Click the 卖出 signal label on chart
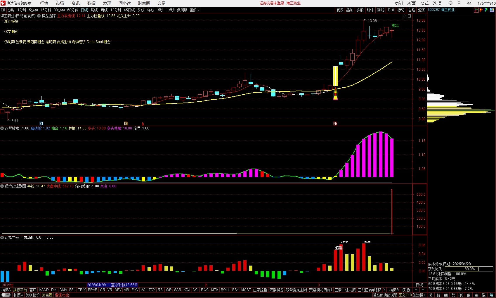 395,26
